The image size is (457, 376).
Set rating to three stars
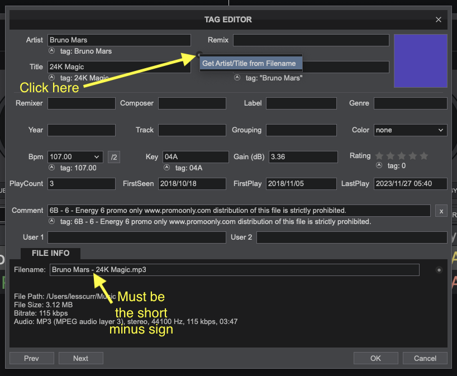click(402, 156)
